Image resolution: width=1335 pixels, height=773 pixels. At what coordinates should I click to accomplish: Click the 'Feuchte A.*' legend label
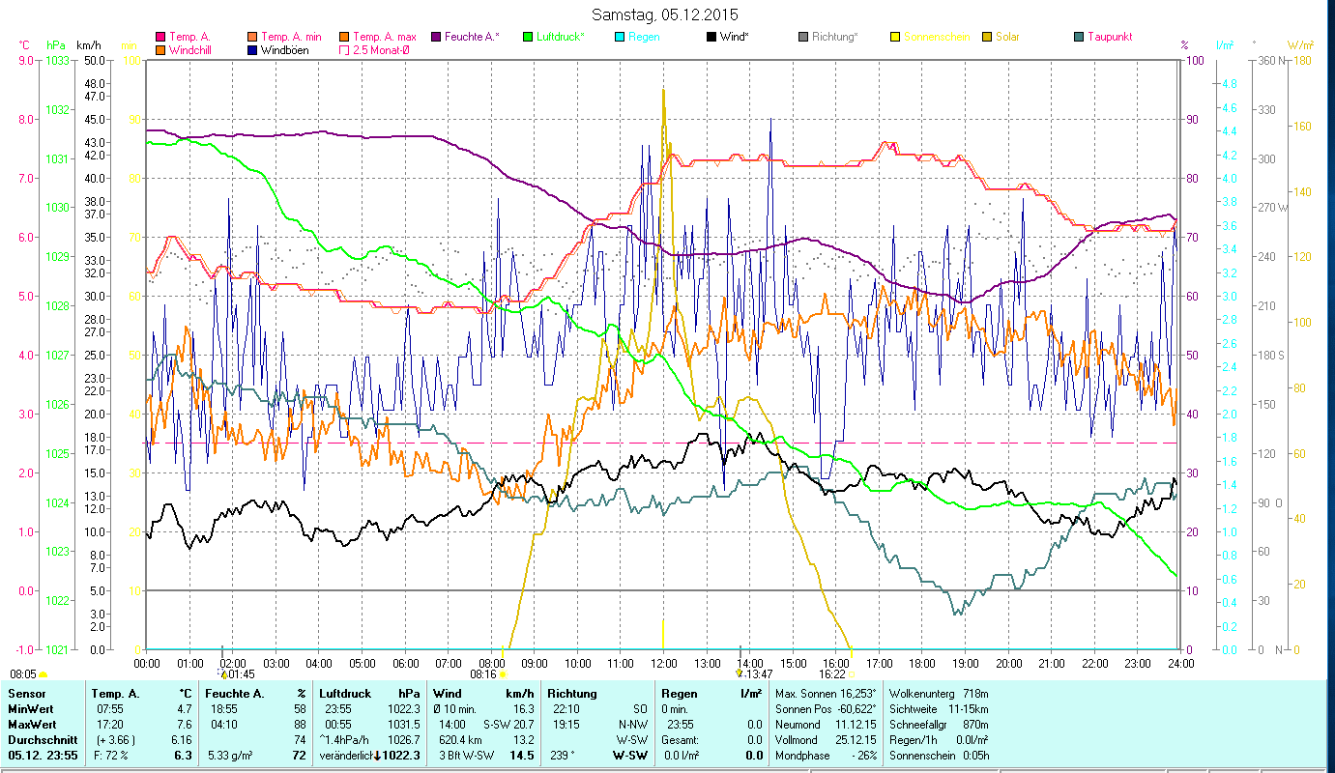pyautogui.click(x=472, y=37)
